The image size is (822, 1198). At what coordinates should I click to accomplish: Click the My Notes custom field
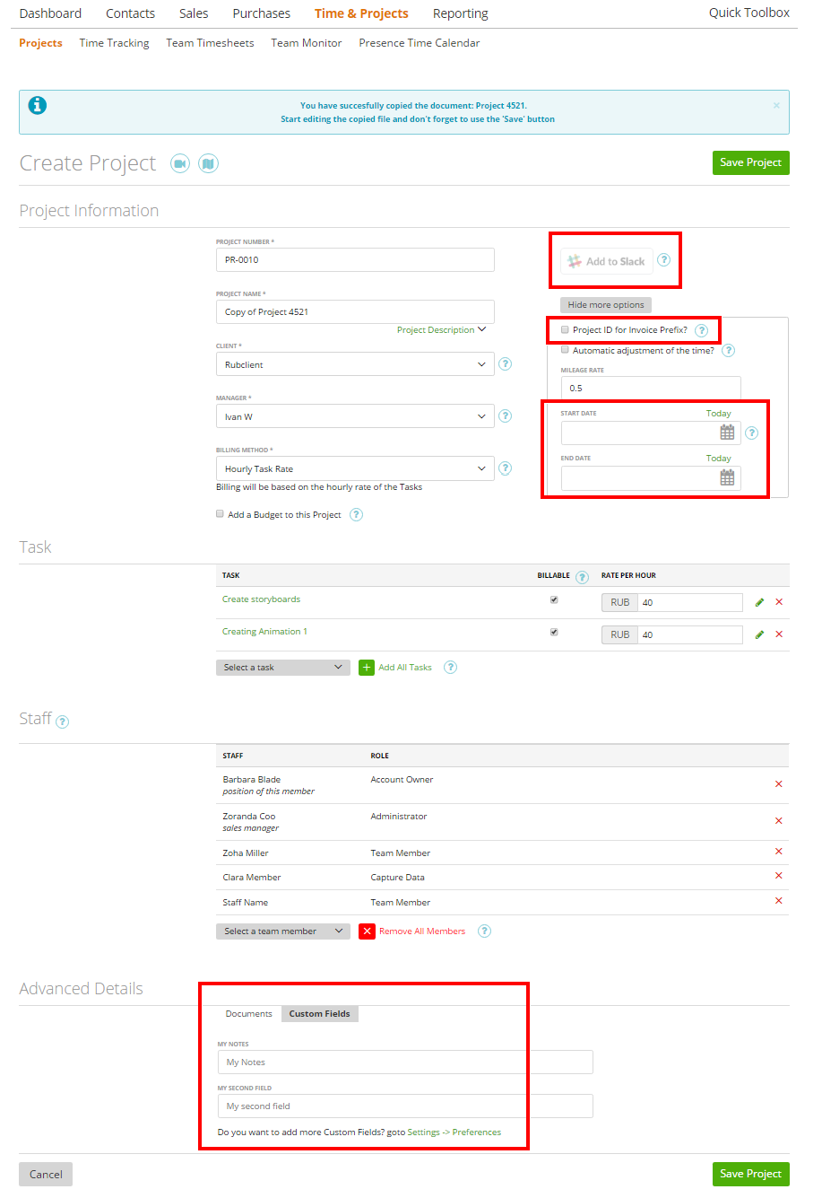click(405, 1062)
